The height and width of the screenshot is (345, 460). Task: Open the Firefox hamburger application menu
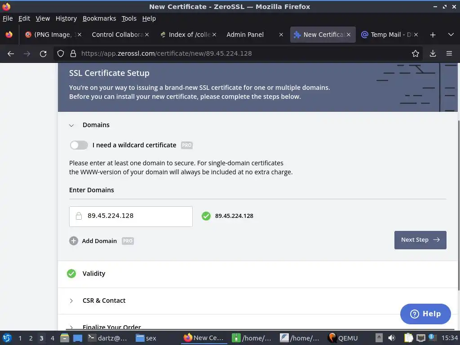point(449,54)
